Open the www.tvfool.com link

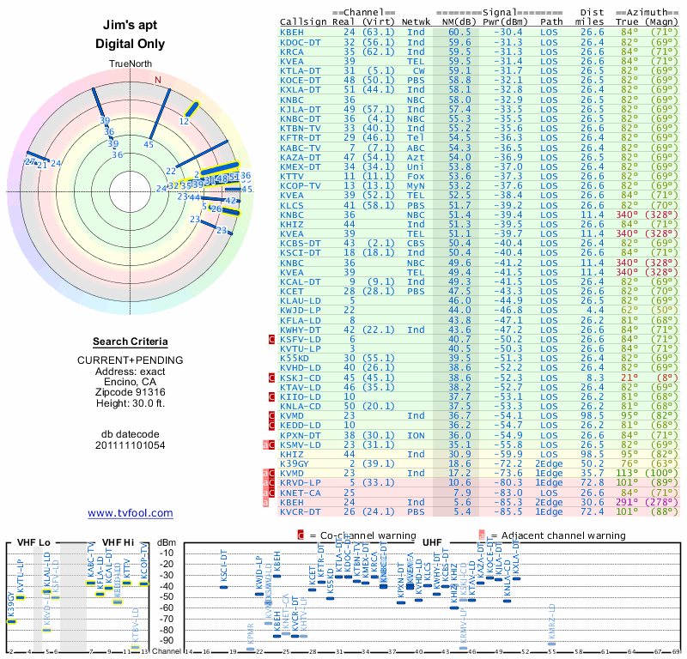131,513
